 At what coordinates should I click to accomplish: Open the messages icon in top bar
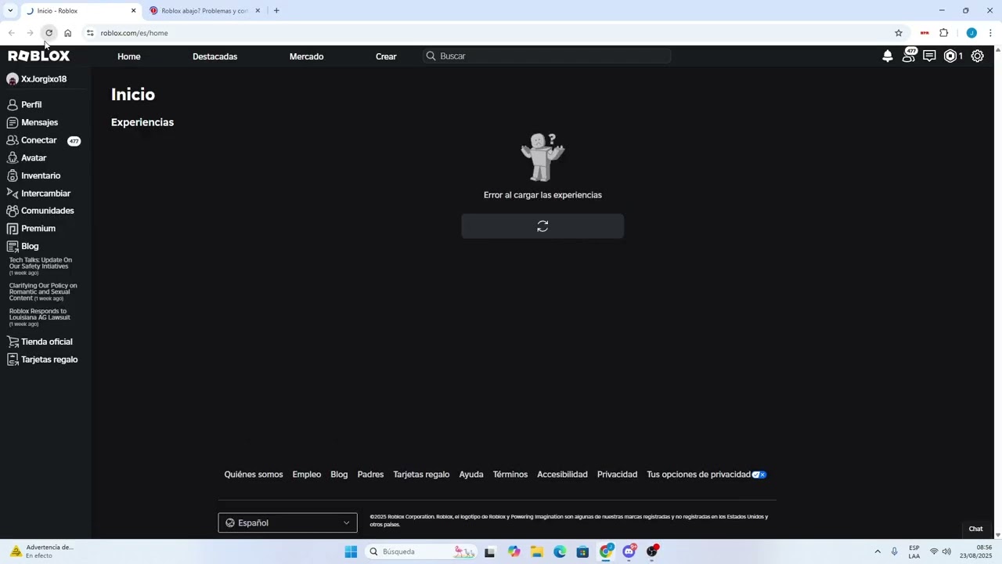(x=929, y=56)
